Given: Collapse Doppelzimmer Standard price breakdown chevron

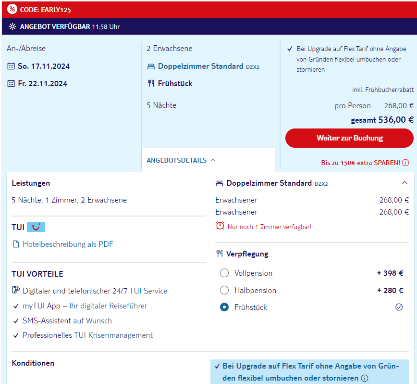Looking at the screenshot, I should (x=405, y=183).
